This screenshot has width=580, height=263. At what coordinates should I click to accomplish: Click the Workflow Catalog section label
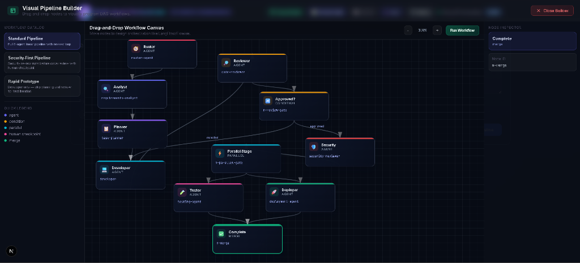[24, 27]
